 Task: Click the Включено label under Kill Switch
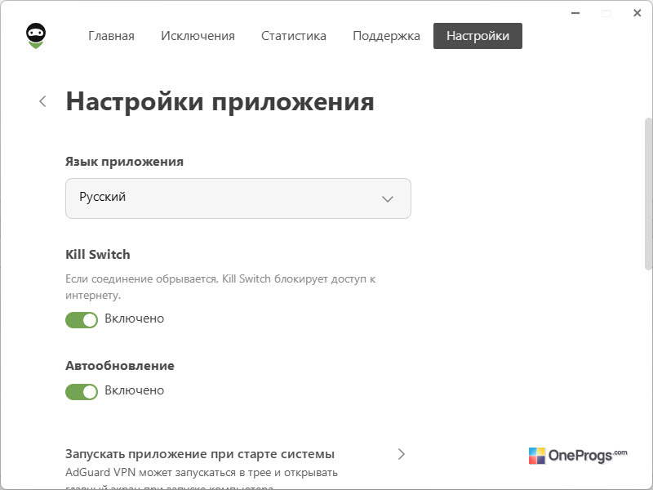tap(134, 318)
